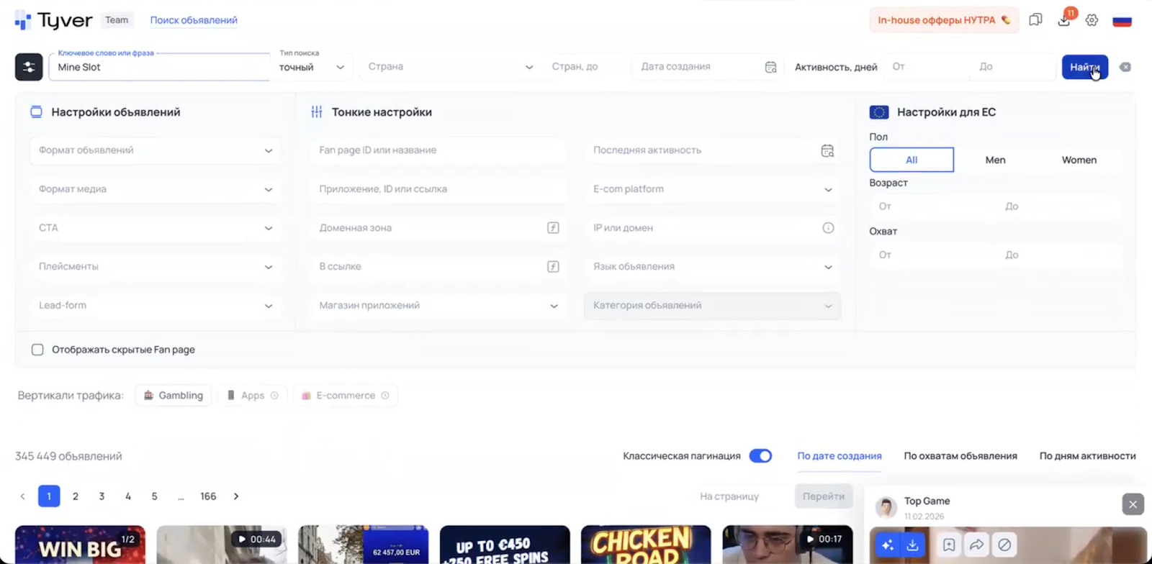Image resolution: width=1152 pixels, height=564 pixels.
Task: Click the info icon in IP или домен
Action: pyautogui.click(x=828, y=228)
